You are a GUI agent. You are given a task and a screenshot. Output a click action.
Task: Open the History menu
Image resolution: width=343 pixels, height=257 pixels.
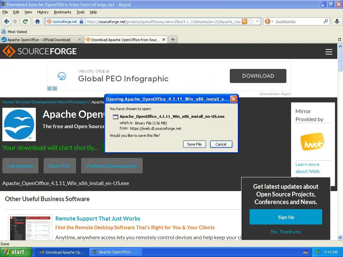point(43,12)
